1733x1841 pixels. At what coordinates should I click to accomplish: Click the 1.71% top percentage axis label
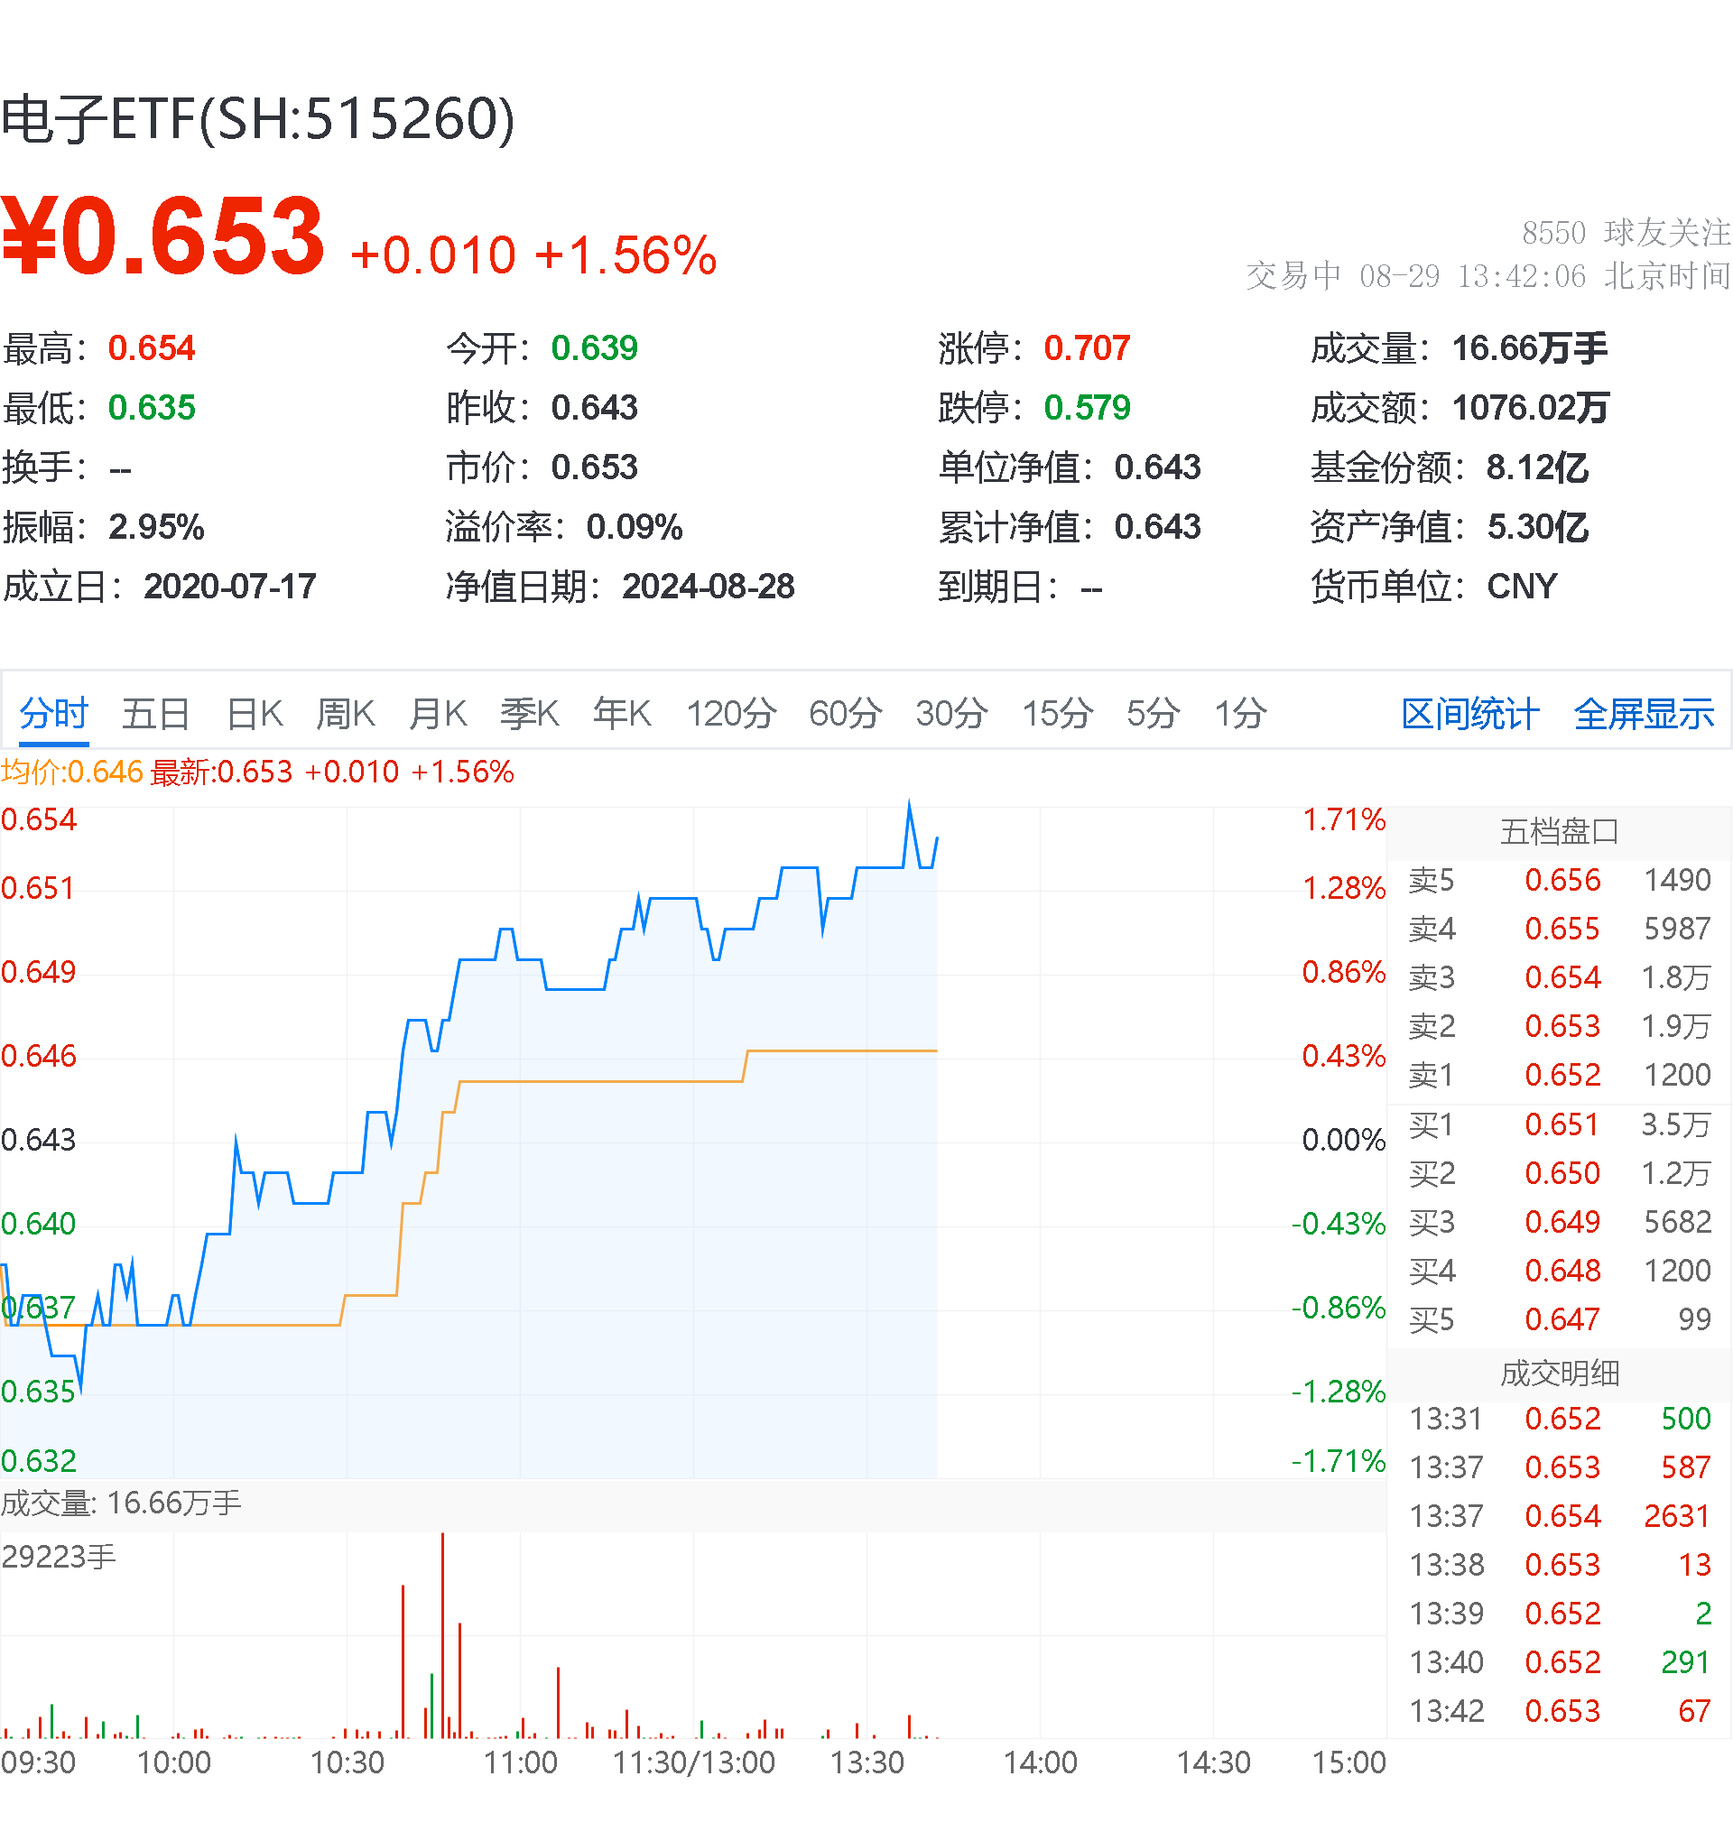click(x=1344, y=819)
